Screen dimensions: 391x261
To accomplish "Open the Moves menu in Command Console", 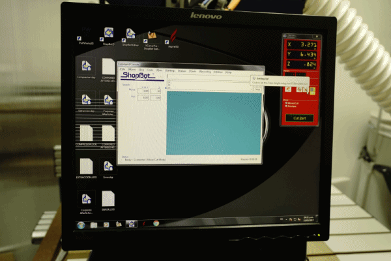I will click(x=132, y=69).
